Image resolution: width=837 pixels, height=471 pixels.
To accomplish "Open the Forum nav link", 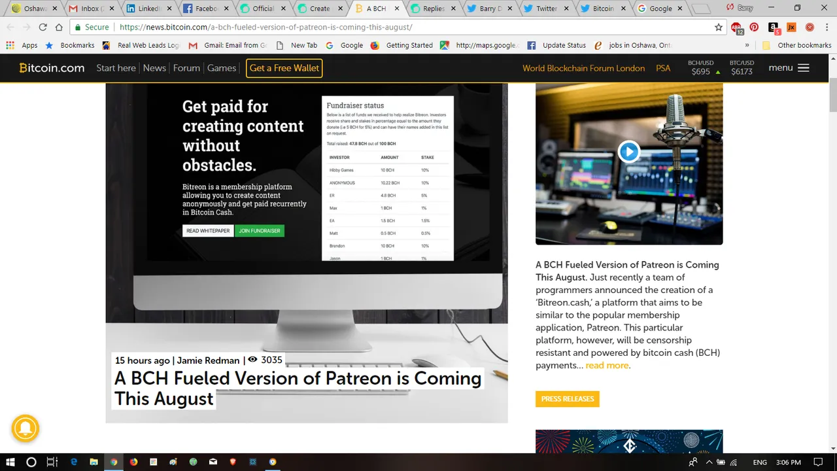I will (x=186, y=68).
